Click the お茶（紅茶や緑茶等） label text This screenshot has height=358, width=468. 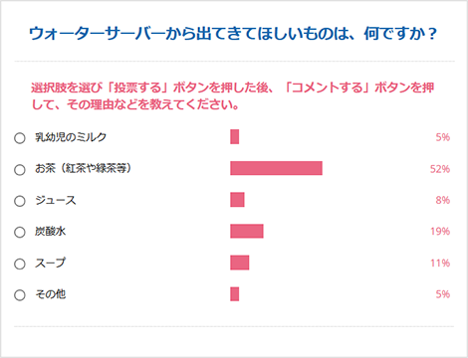pos(83,168)
